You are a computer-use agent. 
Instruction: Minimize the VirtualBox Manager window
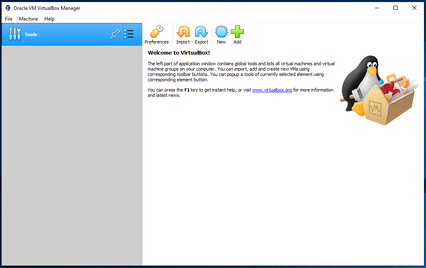click(x=377, y=8)
